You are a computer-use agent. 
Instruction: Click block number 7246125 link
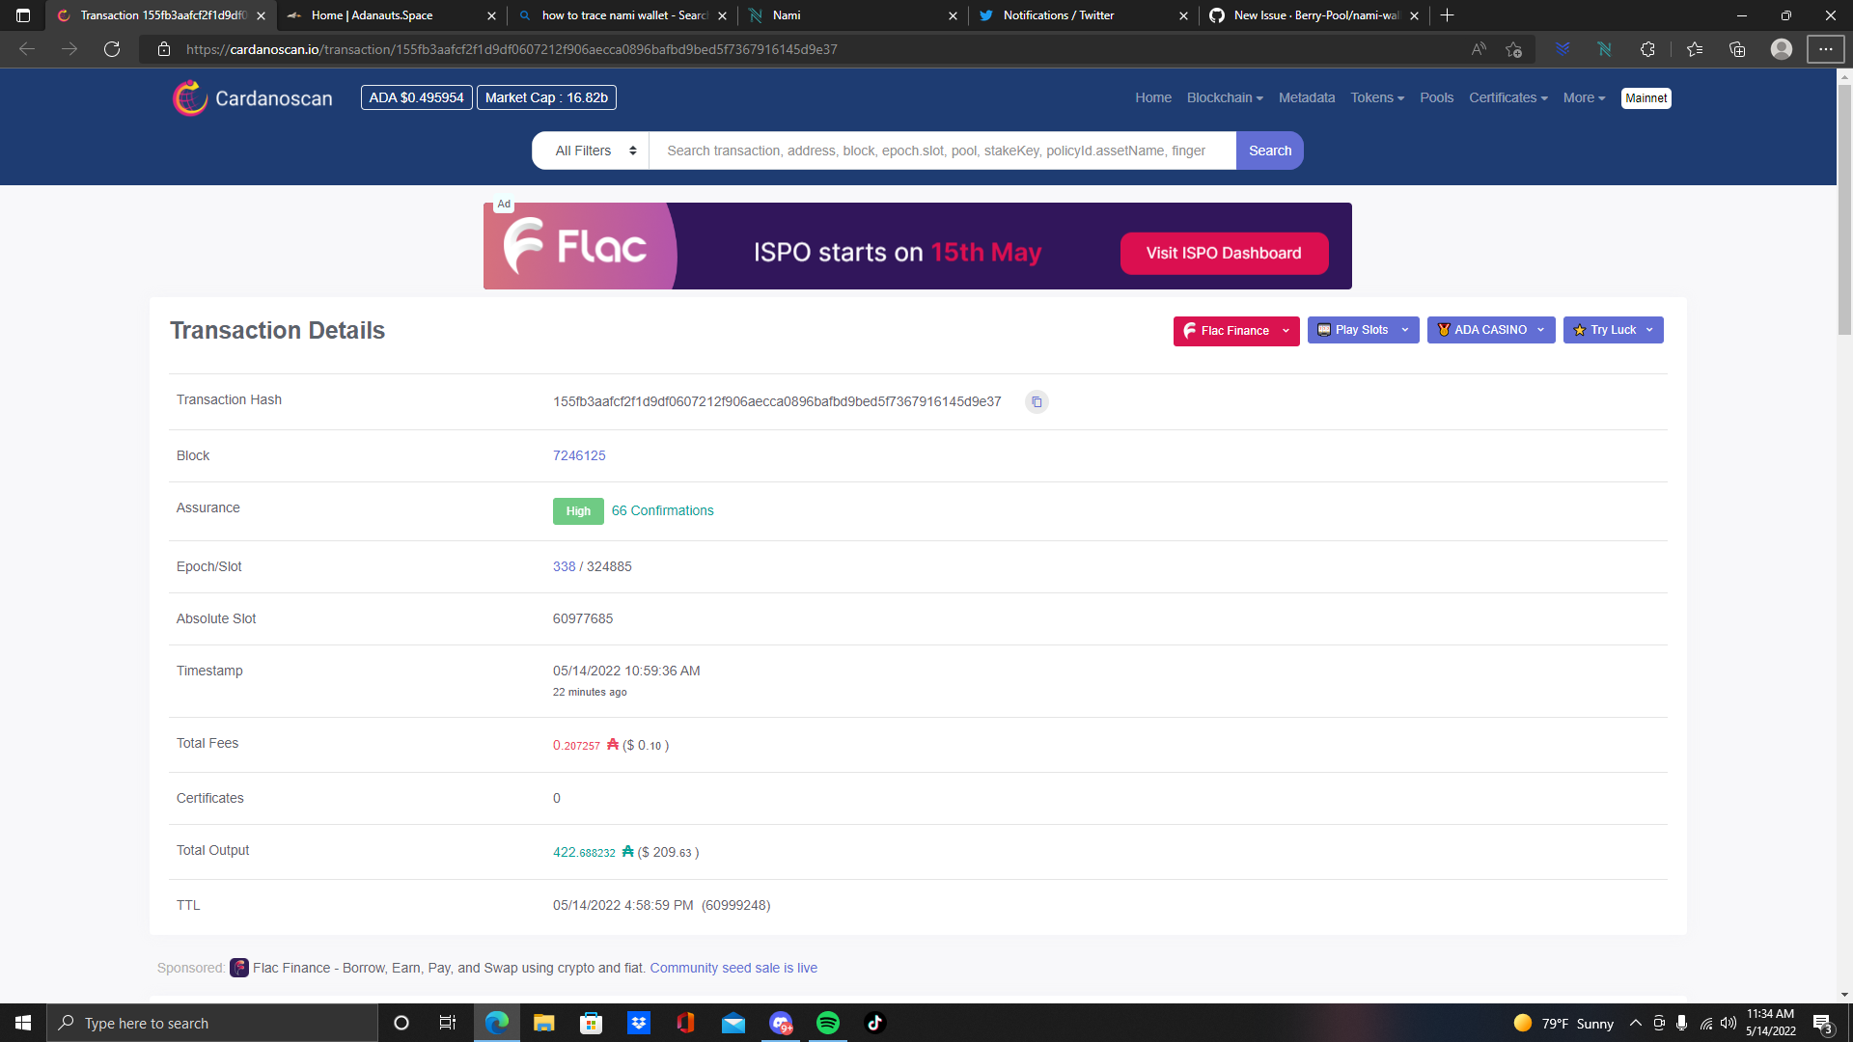[x=579, y=455]
